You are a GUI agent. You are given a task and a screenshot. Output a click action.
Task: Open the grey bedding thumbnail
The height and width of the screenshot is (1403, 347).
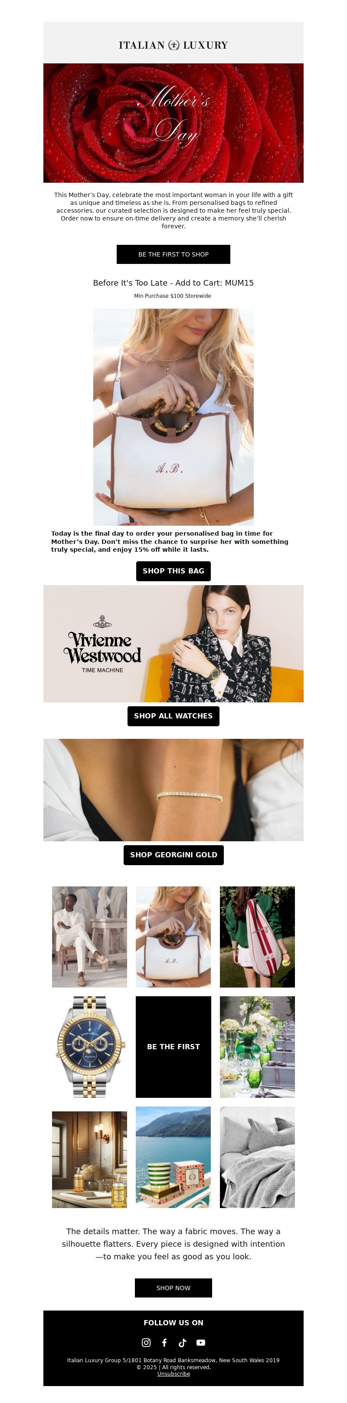point(257,1157)
